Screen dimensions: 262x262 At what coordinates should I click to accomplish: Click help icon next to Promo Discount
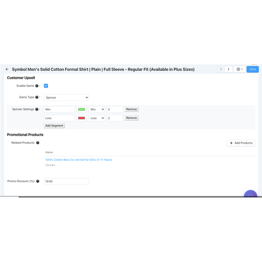38,181
